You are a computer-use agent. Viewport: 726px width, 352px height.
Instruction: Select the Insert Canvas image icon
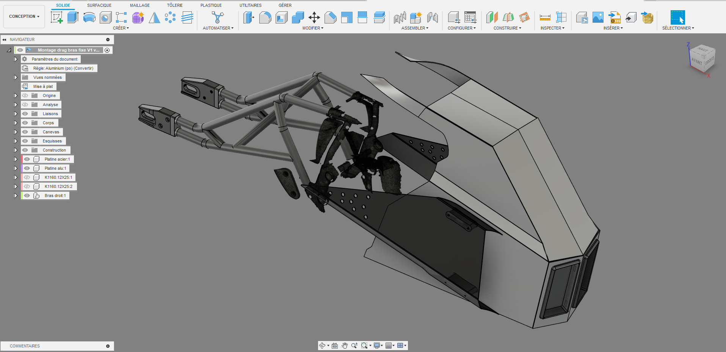point(598,17)
